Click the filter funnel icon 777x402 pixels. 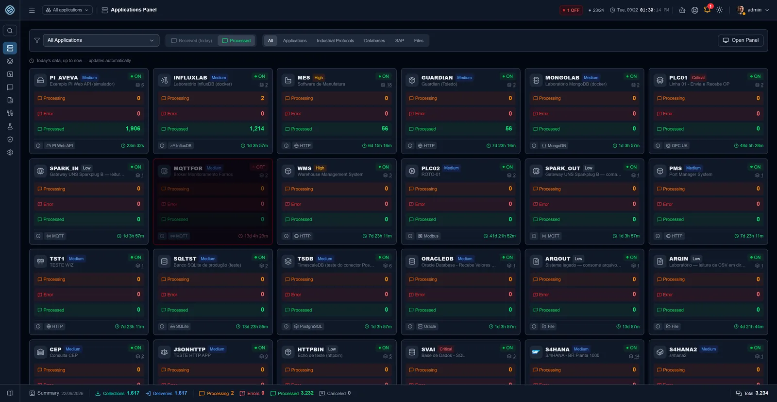point(37,40)
